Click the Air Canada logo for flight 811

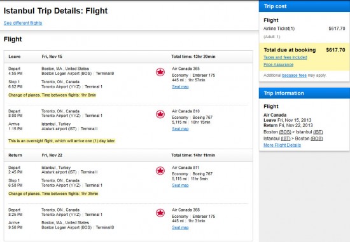click(x=160, y=171)
